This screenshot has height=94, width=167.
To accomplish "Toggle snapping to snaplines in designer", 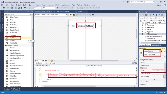I will tap(49, 61).
